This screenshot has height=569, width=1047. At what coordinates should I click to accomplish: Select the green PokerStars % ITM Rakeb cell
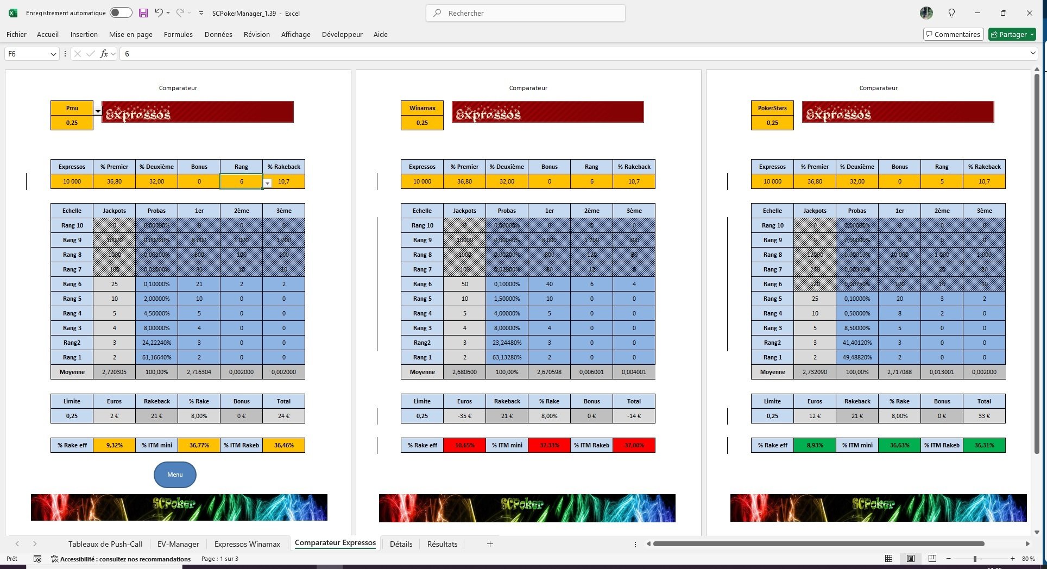coord(985,445)
